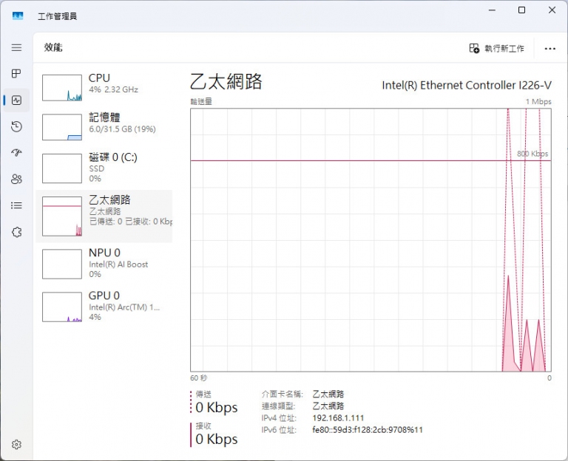
Task: Click the Ethernet throughput graph
Action: (x=371, y=240)
